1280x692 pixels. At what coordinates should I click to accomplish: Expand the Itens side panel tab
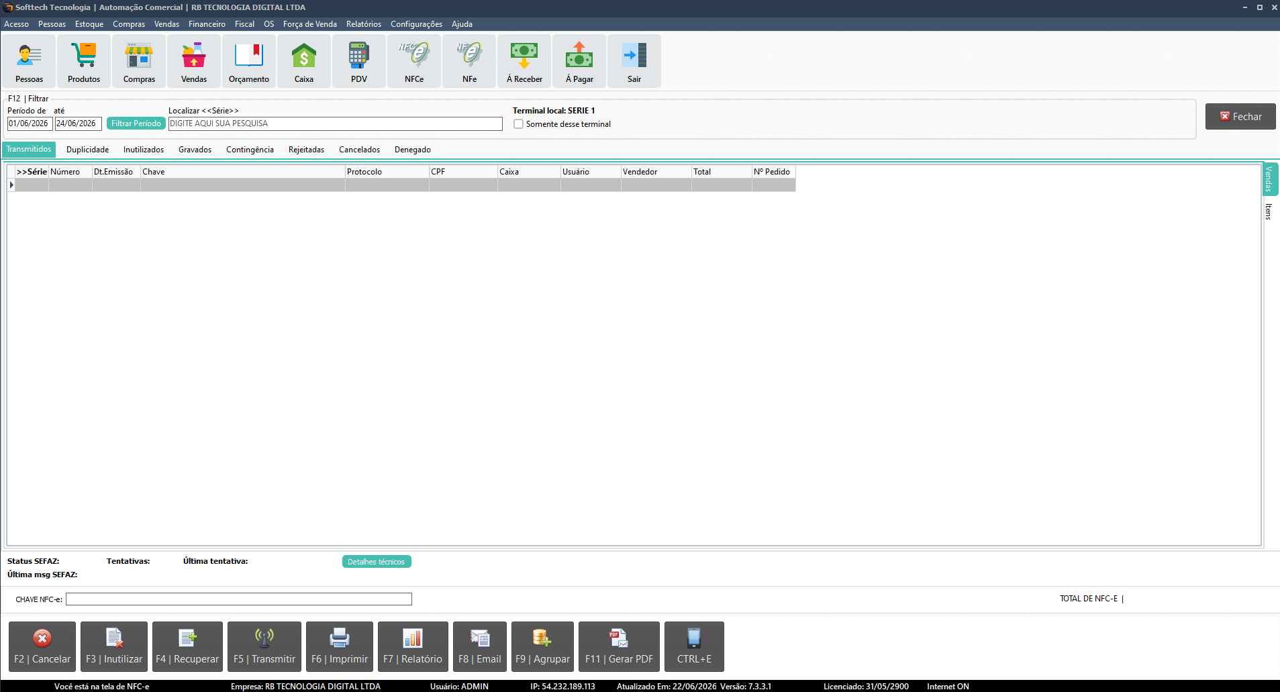[1269, 211]
